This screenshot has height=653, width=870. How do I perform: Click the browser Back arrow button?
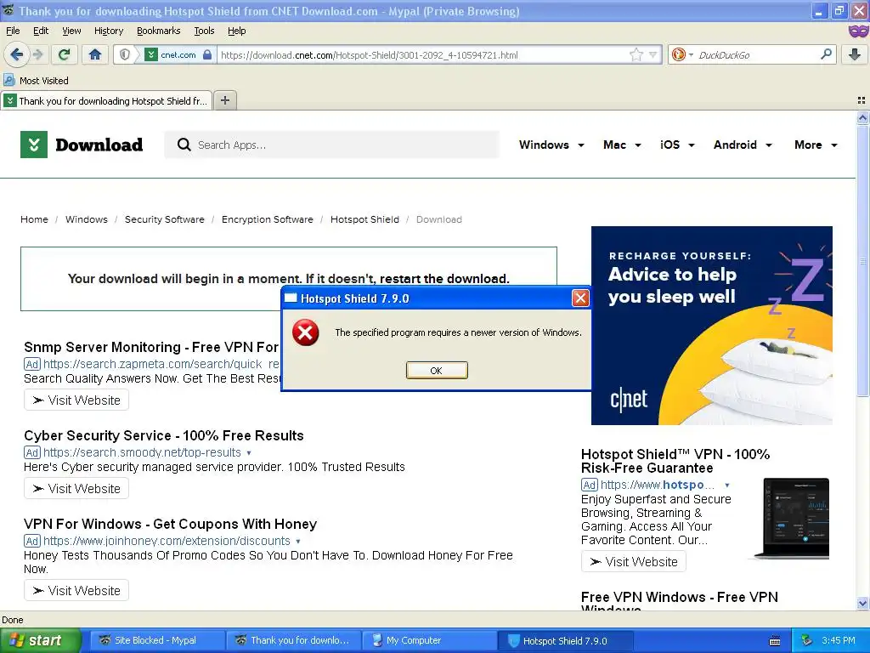(16, 54)
